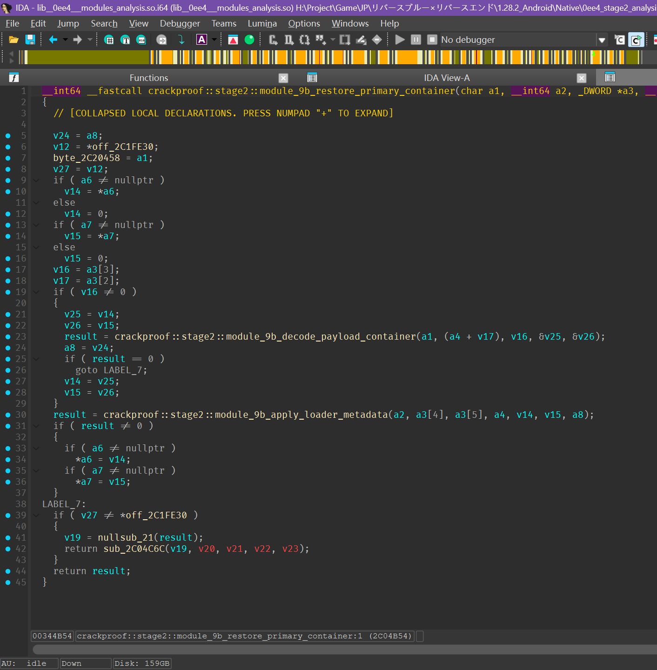
Task: Click the red triangle toolbar icon
Action: click(x=233, y=40)
